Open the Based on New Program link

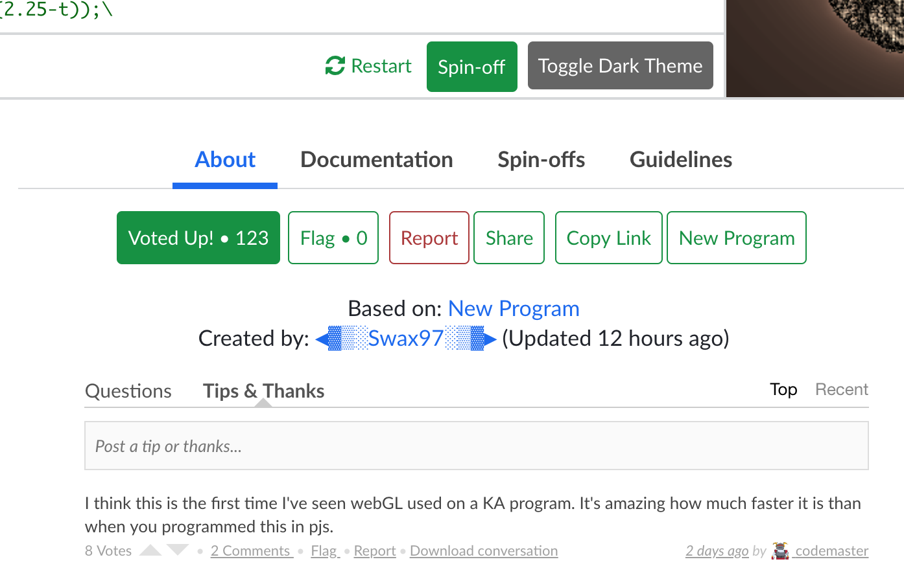[x=514, y=309]
